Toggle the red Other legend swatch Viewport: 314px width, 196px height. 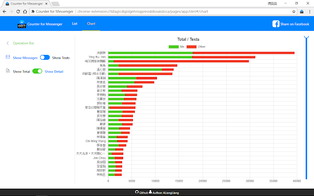pos(191,47)
